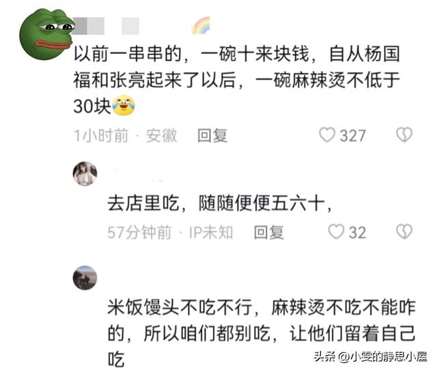Viewport: 437px width, 372px height.
Task: Open the Pepe frog avatar profile
Action: click(46, 34)
